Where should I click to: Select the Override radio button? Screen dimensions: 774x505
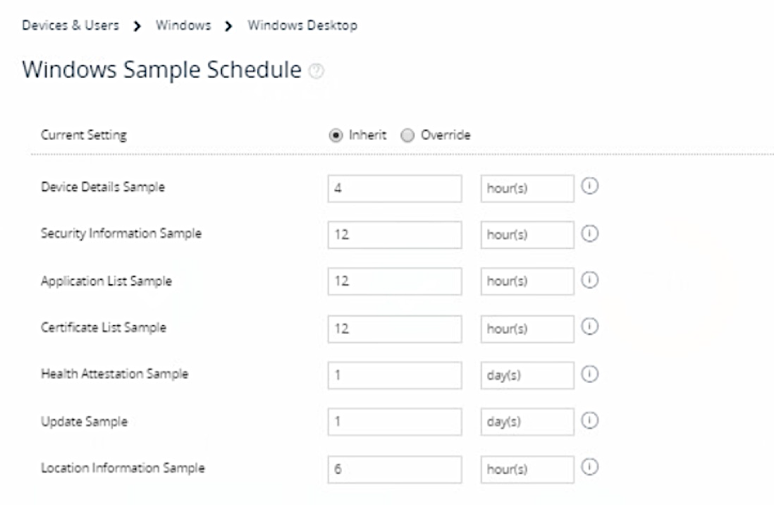click(x=407, y=135)
